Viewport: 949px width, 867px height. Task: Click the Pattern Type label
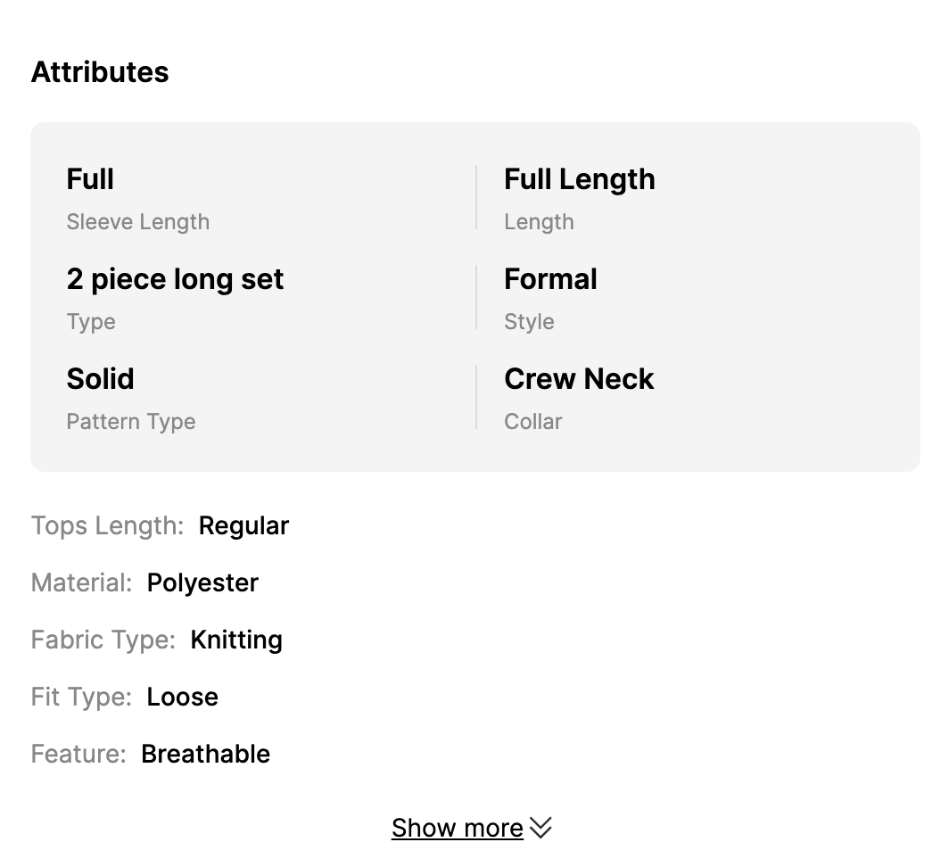pyautogui.click(x=131, y=422)
